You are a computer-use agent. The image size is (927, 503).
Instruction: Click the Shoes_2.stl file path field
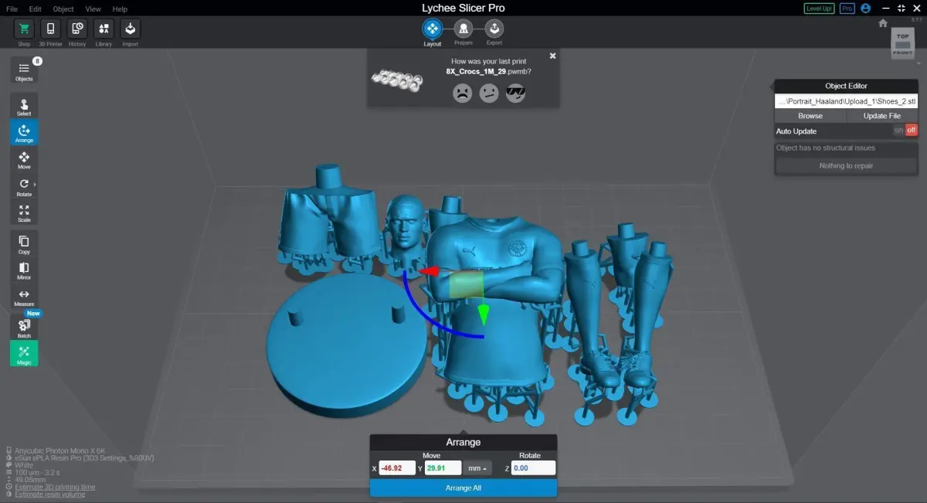point(847,101)
